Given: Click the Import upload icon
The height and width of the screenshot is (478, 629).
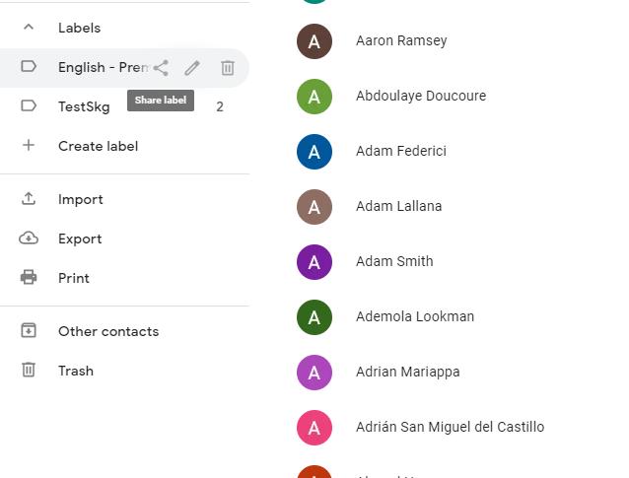Looking at the screenshot, I should tap(29, 199).
